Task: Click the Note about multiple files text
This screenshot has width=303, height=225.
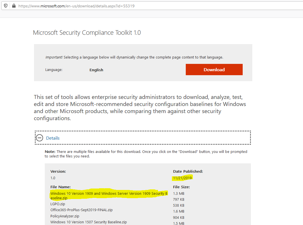Action: [146, 154]
